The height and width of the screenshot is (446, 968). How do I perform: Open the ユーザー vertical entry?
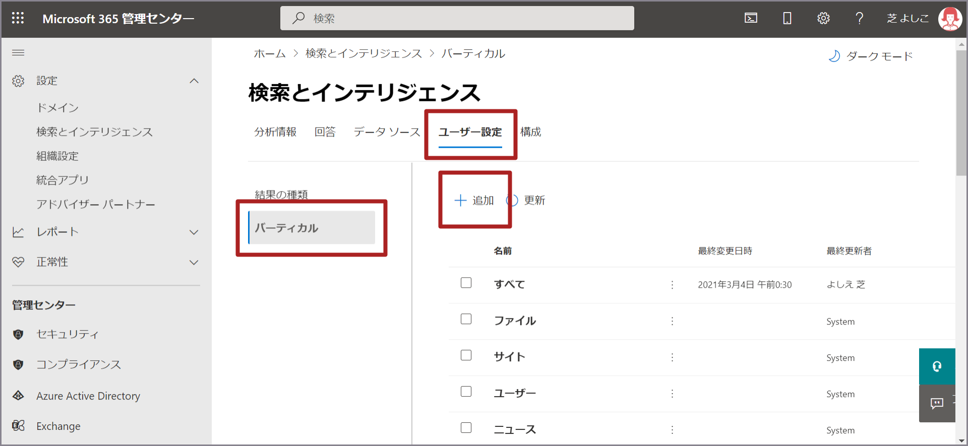coord(515,393)
